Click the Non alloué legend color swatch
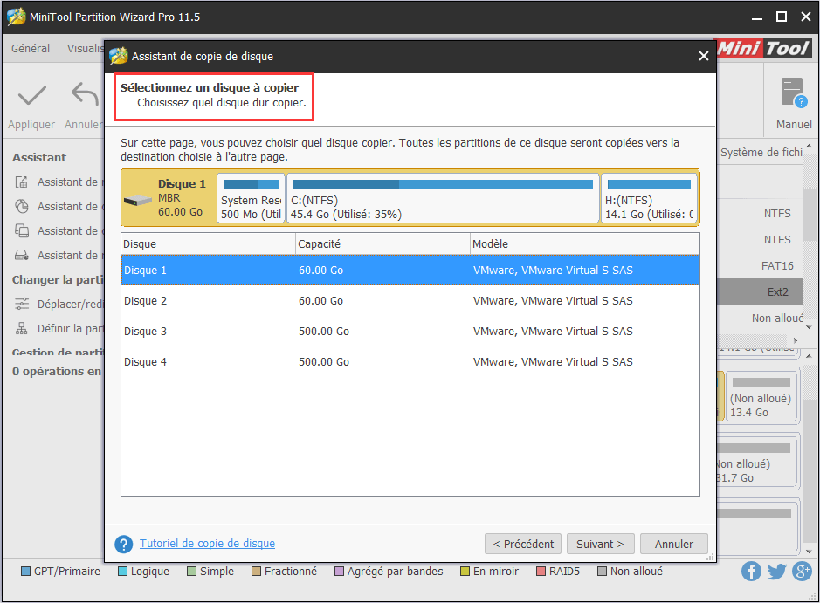 (x=603, y=571)
